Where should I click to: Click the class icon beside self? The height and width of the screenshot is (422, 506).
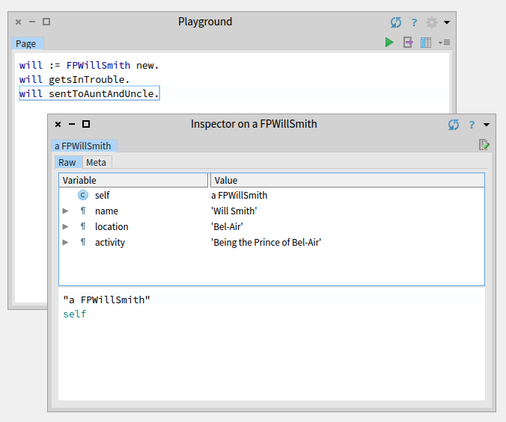point(83,195)
